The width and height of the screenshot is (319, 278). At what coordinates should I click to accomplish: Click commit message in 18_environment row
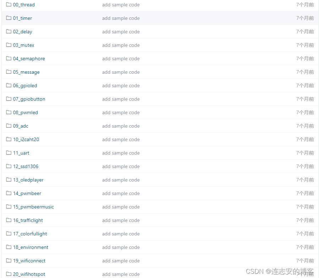click(x=121, y=247)
